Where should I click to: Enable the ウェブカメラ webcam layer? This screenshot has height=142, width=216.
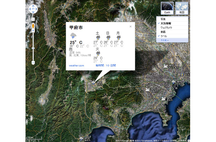[172, 28]
